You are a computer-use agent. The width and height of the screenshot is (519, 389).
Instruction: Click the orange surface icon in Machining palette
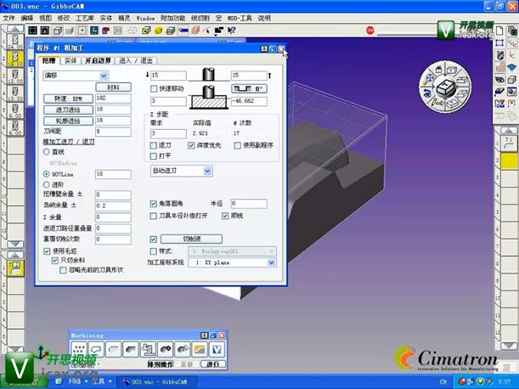point(200,350)
